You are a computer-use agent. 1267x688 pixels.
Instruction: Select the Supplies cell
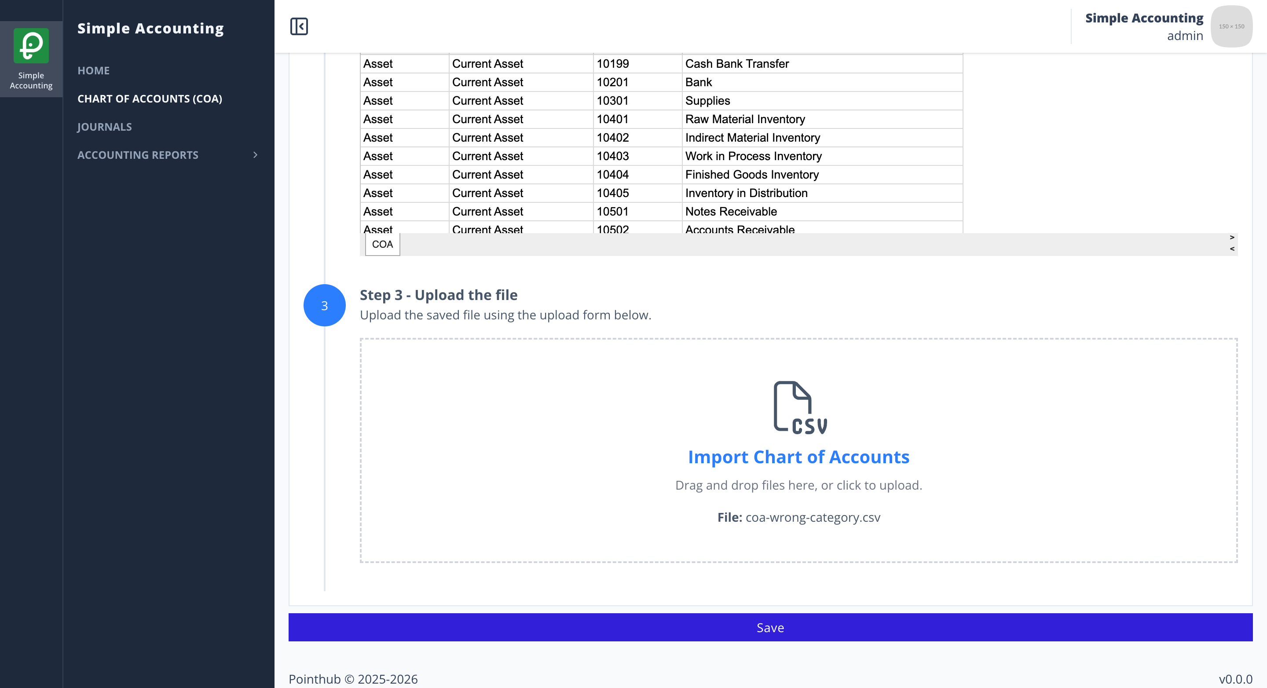(822, 100)
